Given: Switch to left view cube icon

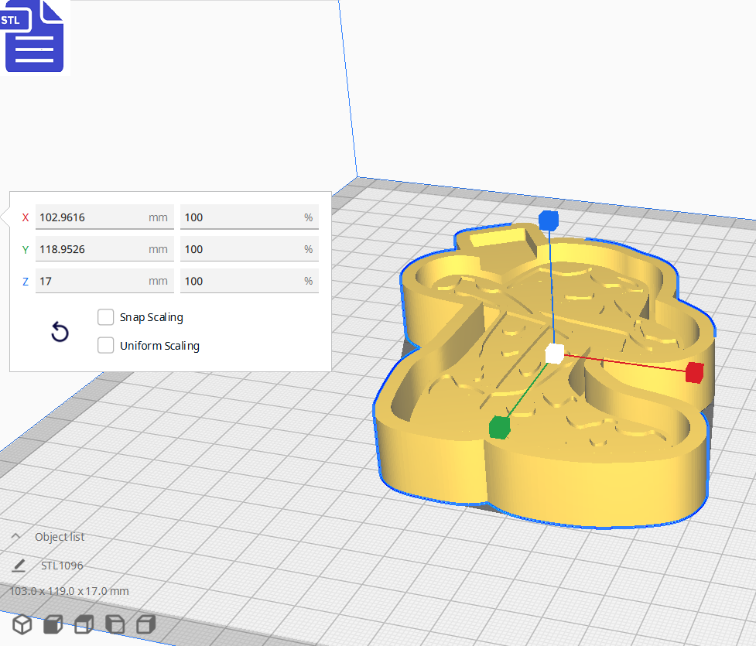Looking at the screenshot, I should [115, 624].
